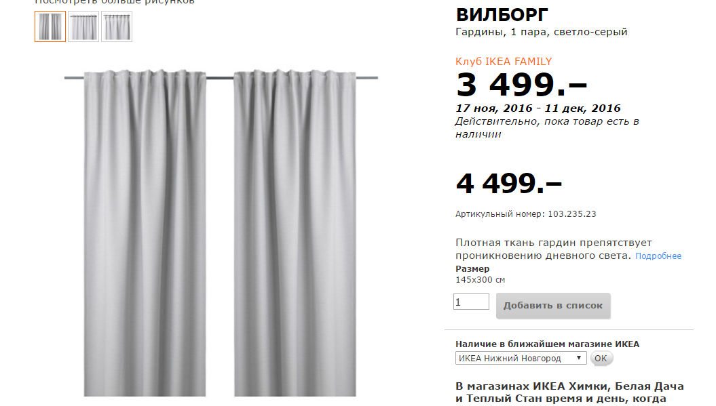Screen dimensions: 716x406
Task: Show the second curtain thumbnail image
Action: 83,26
